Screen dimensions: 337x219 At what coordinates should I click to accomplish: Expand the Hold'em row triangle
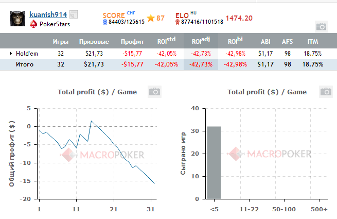(x=11, y=53)
